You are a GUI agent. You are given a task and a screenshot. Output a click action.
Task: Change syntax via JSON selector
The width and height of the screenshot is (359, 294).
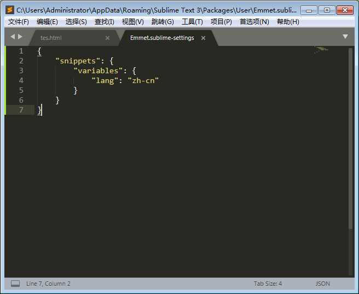[x=322, y=284]
